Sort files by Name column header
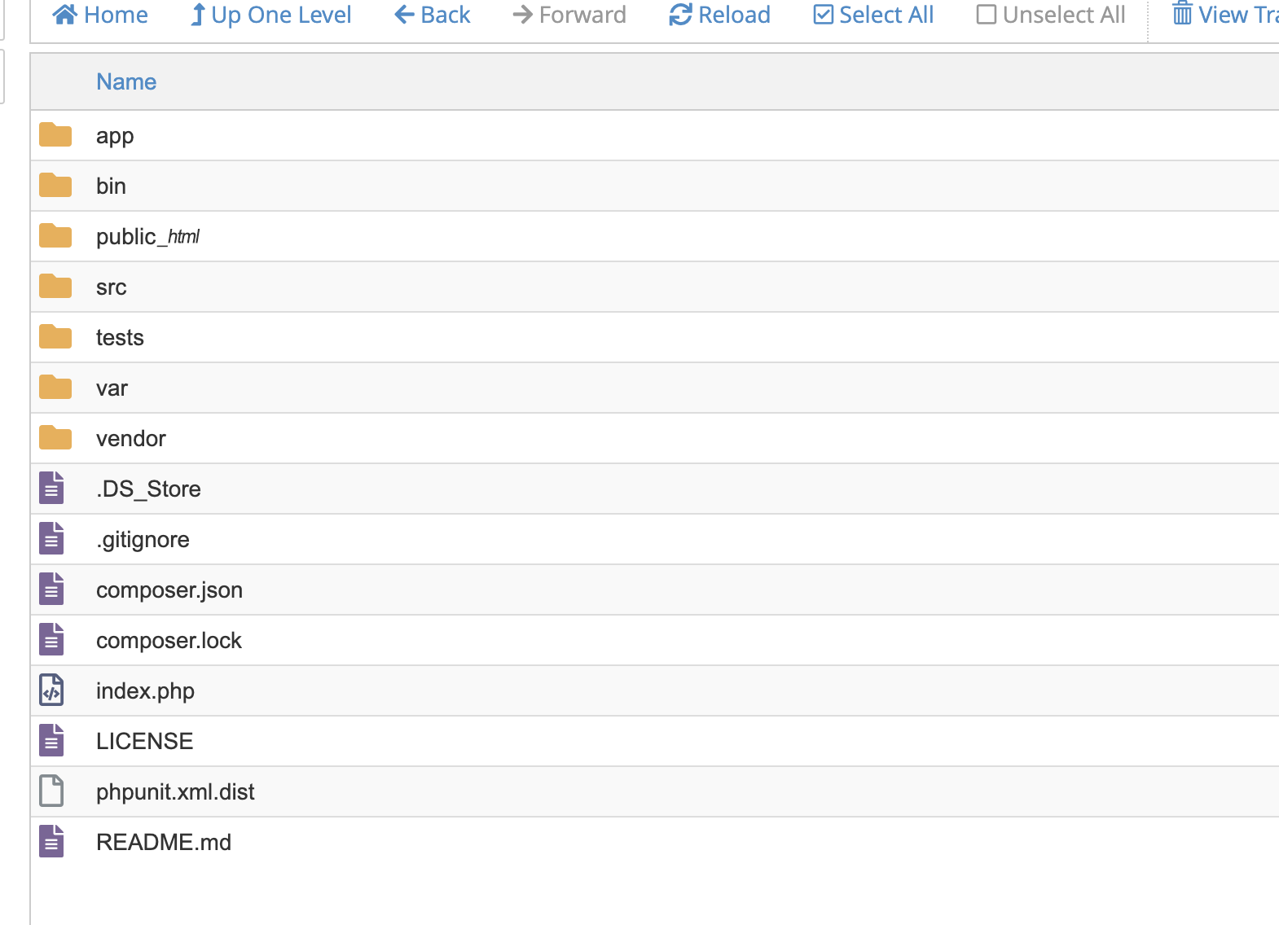Viewport: 1279px width, 925px height. pyautogui.click(x=126, y=81)
